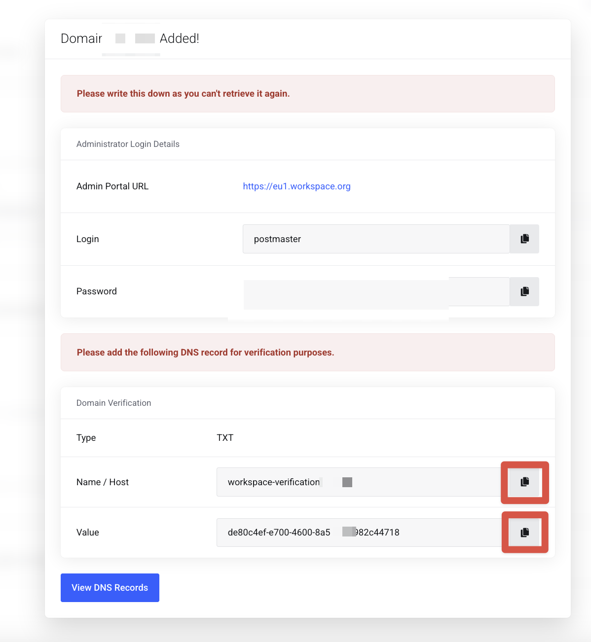
Task: Copy the Name / Host record
Action: click(x=524, y=482)
